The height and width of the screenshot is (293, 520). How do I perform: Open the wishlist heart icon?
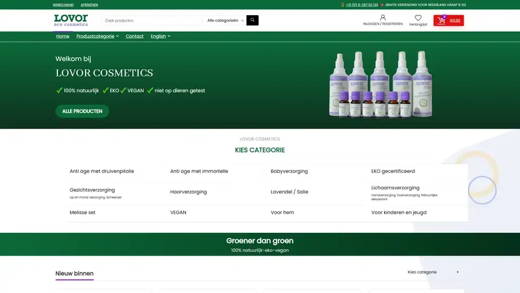[x=418, y=17]
